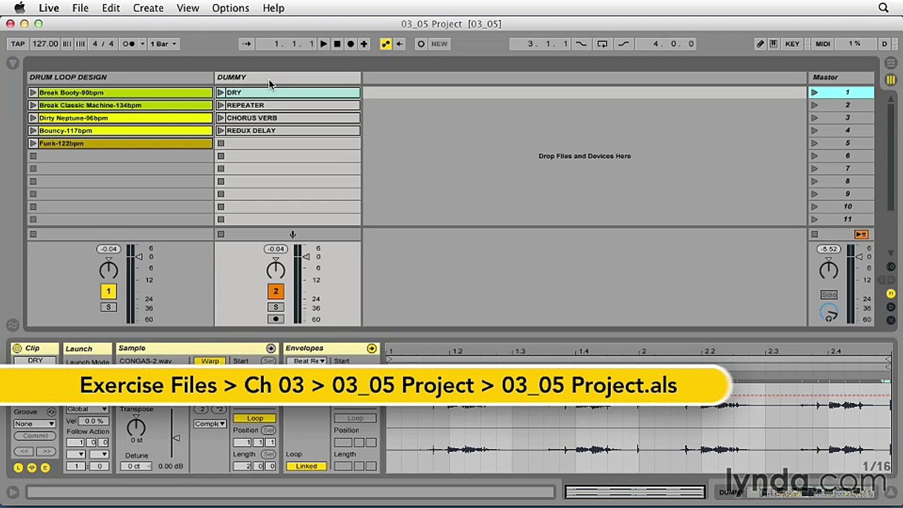This screenshot has width=903, height=508.
Task: Launch the Dirty Neptune-96bpm clip
Action: click(x=33, y=118)
